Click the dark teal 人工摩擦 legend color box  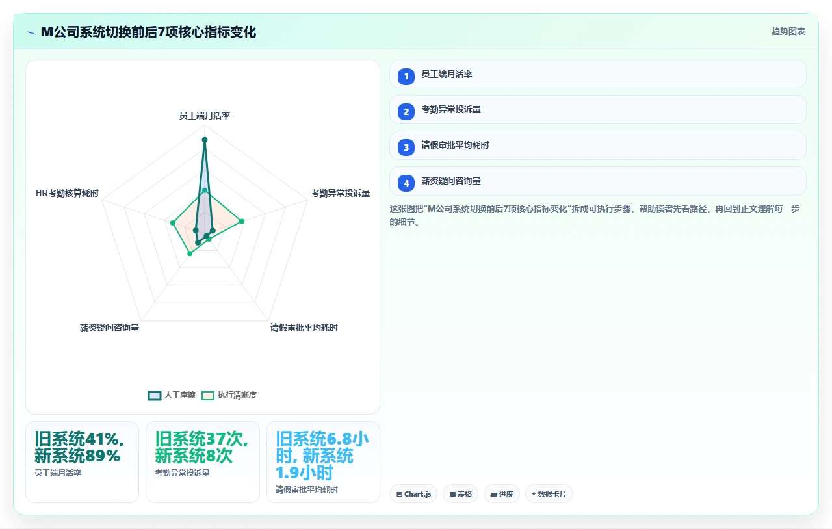[155, 395]
